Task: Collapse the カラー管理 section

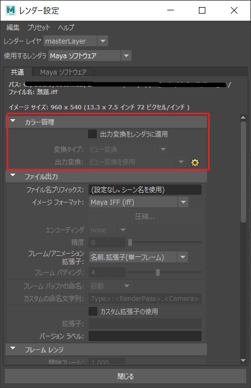Action: click(x=13, y=121)
